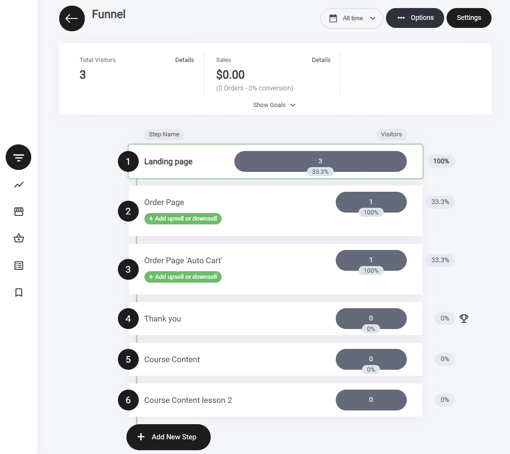This screenshot has width=510, height=454.
Task: Select the Thank you step
Action: (x=162, y=319)
